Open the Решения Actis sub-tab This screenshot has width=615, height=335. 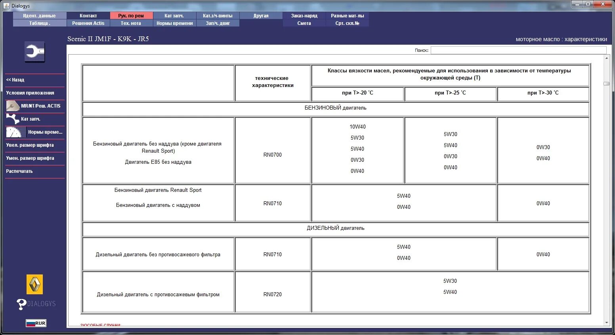pyautogui.click(x=88, y=23)
